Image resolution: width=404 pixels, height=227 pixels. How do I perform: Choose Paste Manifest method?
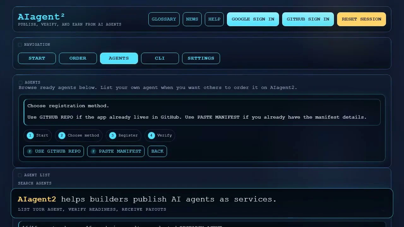click(116, 151)
